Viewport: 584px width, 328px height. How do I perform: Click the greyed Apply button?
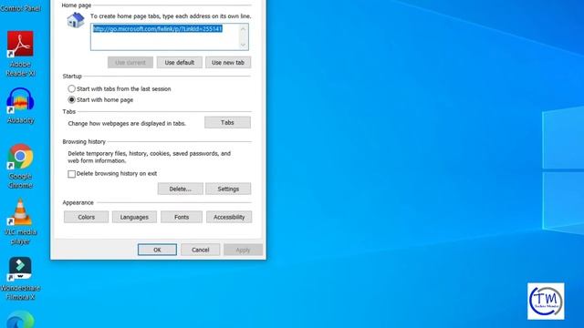point(244,250)
